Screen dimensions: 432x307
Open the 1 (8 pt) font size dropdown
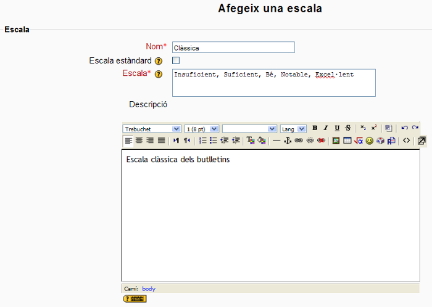(202, 129)
